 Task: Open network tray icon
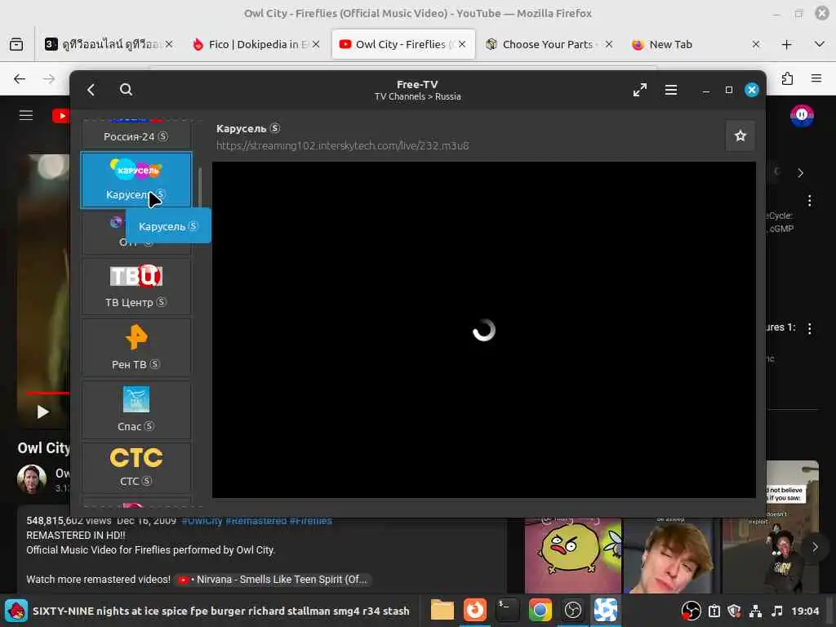(x=755, y=611)
